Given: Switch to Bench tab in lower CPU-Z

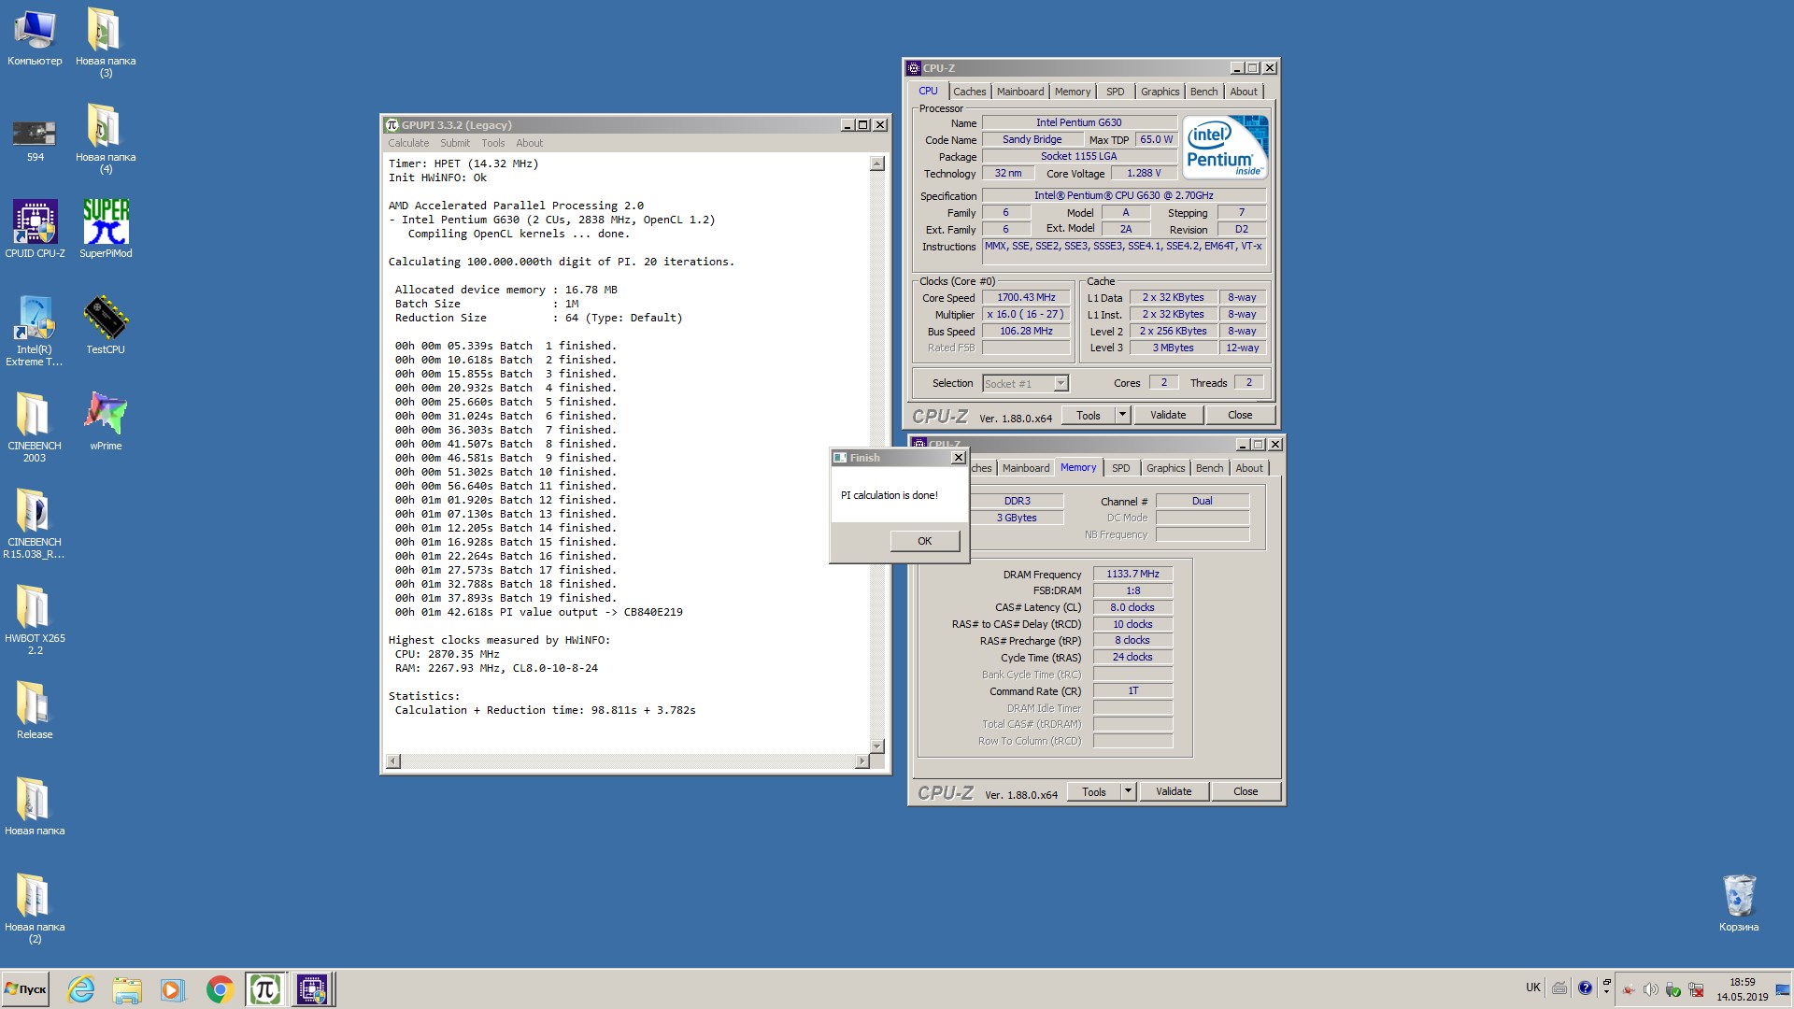Looking at the screenshot, I should click(x=1209, y=468).
